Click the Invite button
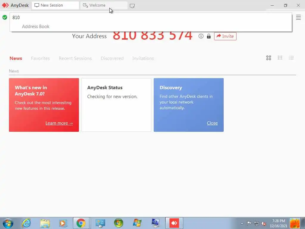This screenshot has width=305, height=229. pos(225,36)
